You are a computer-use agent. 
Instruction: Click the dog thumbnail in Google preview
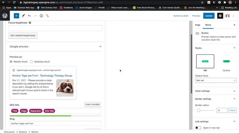click(65, 88)
